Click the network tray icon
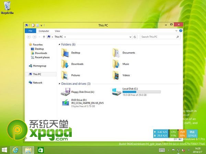This screenshot has height=154, width=206. tap(178, 150)
